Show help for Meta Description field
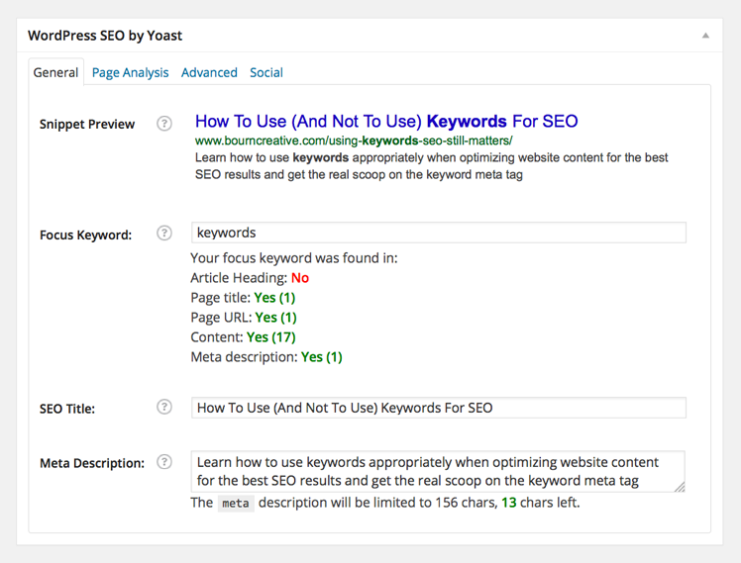 pos(164,462)
